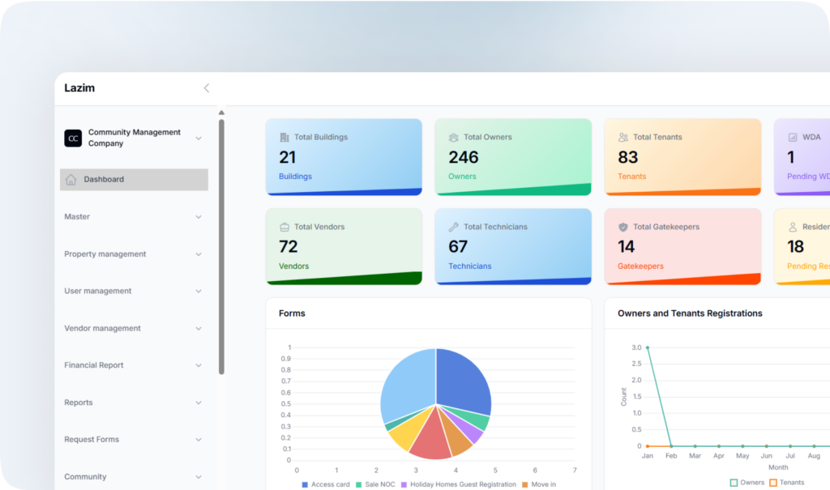Click the Total Owners card icon
This screenshot has width=830, height=490.
(x=454, y=138)
